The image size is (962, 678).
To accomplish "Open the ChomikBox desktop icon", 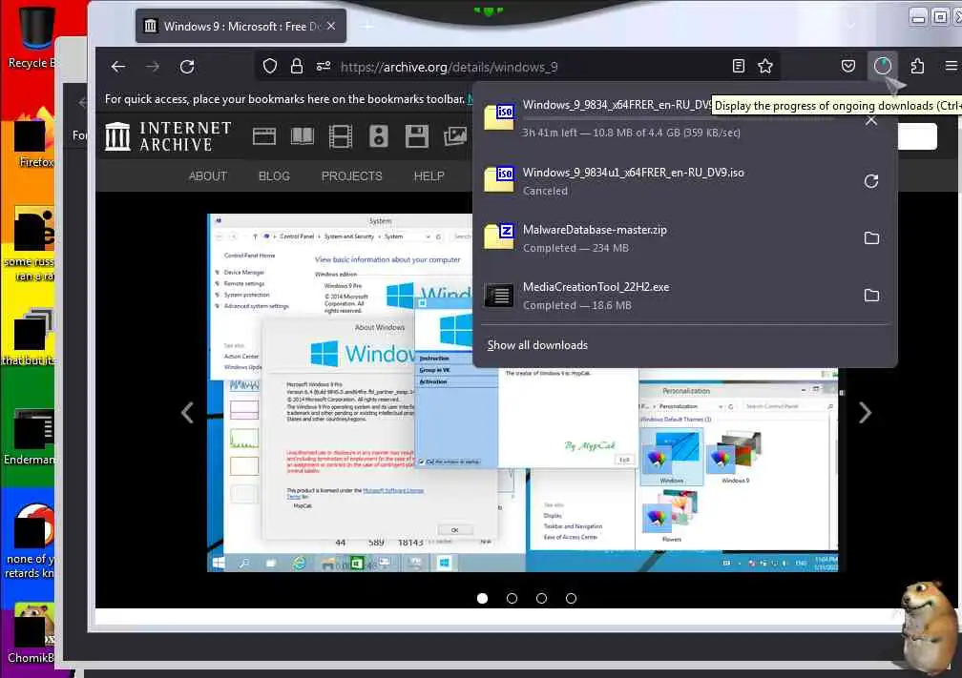I will click(31, 634).
